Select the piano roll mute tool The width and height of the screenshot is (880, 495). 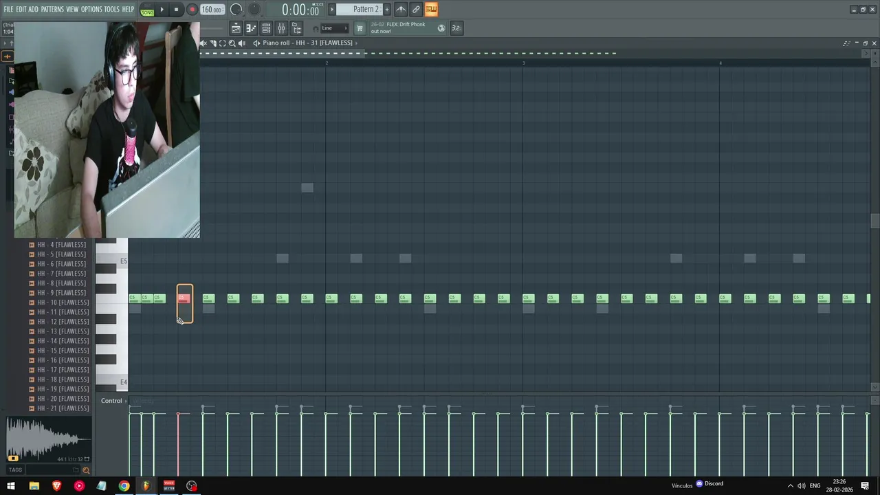203,43
